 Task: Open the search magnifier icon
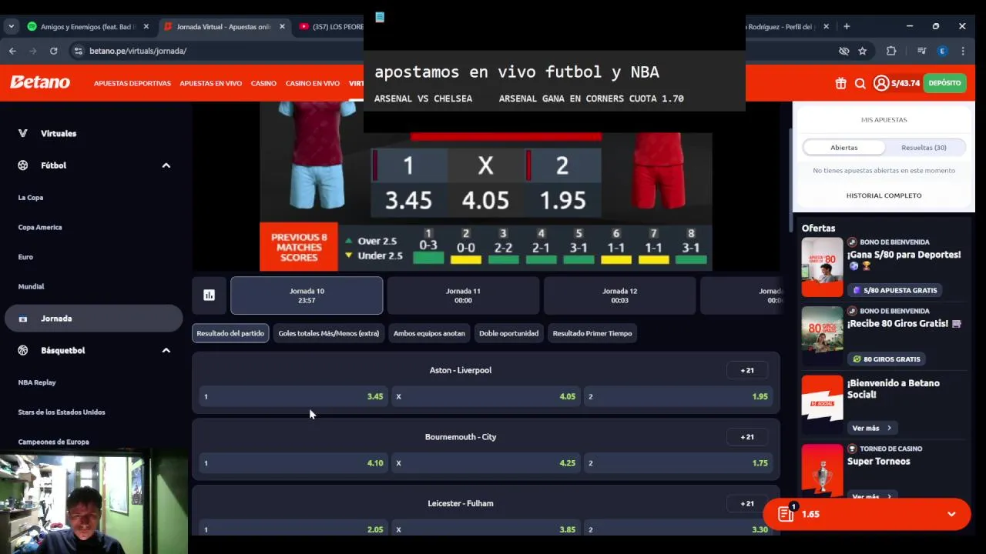coord(860,83)
